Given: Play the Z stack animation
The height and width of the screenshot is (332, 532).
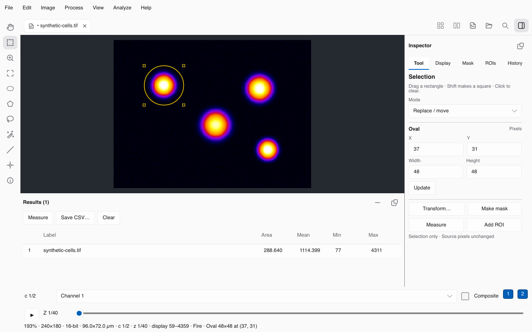Looking at the screenshot, I should 32,315.
